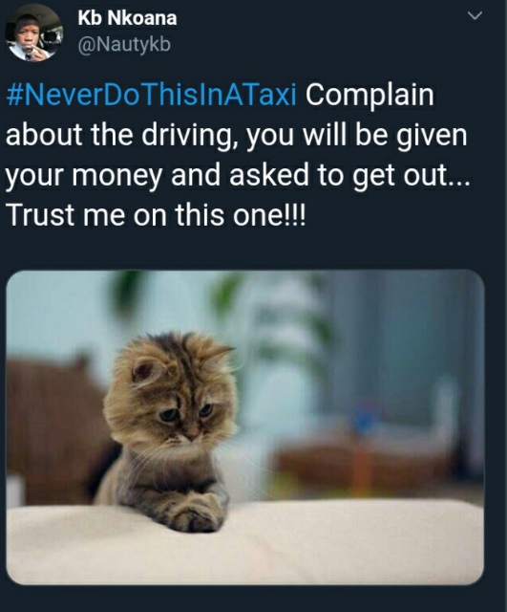
Task: Open the #NeverDoThisInATaxi hashtag
Action: [x=151, y=95]
